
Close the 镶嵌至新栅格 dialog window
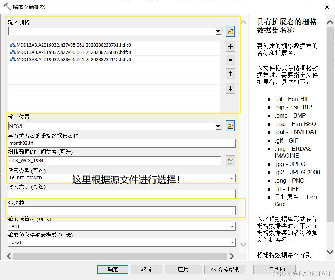click(327, 7)
